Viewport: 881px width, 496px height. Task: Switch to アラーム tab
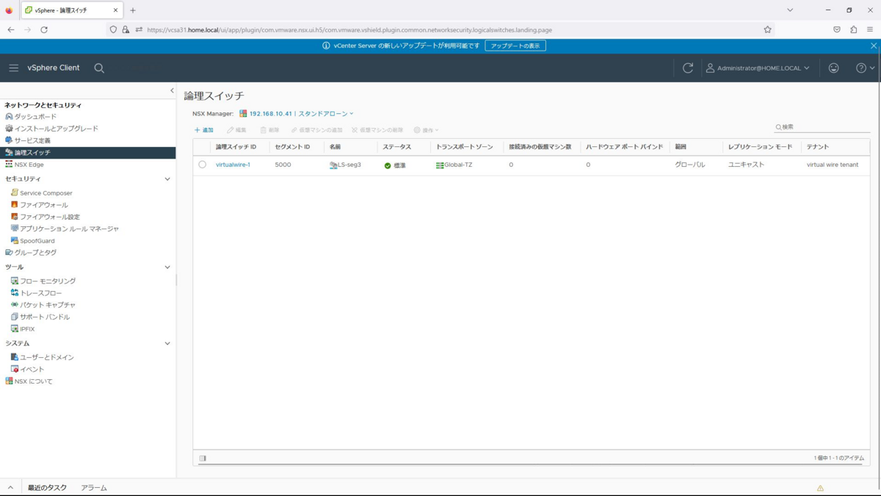point(94,488)
